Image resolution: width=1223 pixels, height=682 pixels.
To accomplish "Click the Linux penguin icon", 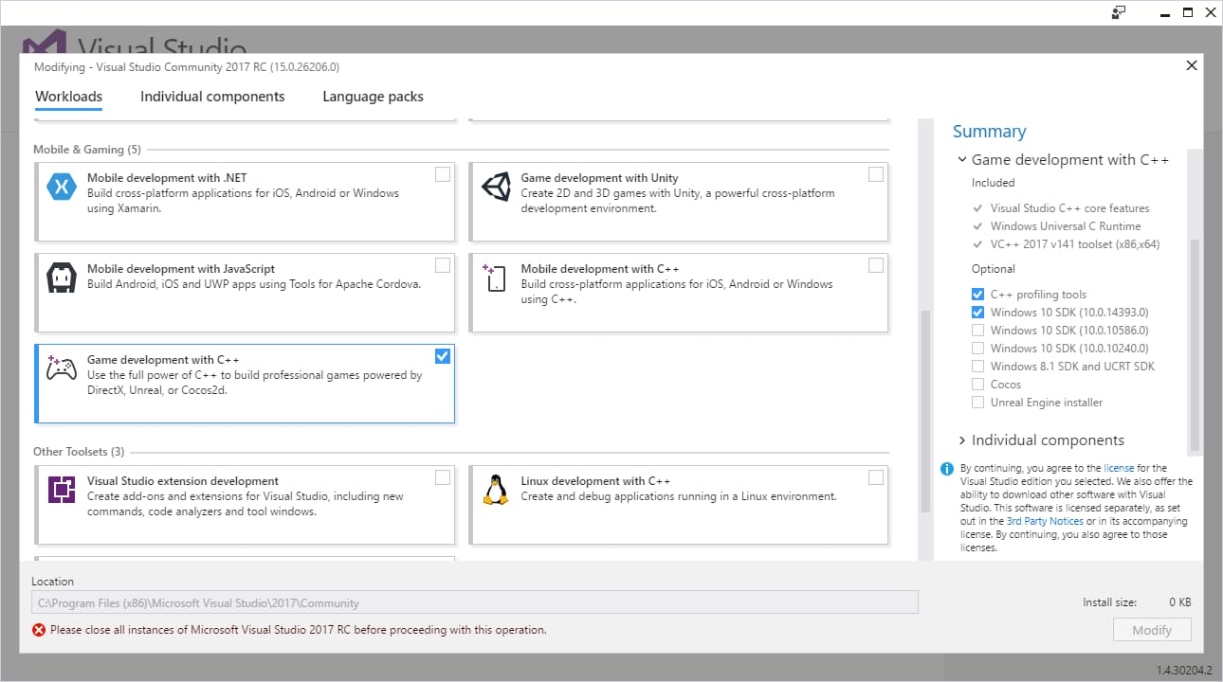I will pyautogui.click(x=495, y=490).
